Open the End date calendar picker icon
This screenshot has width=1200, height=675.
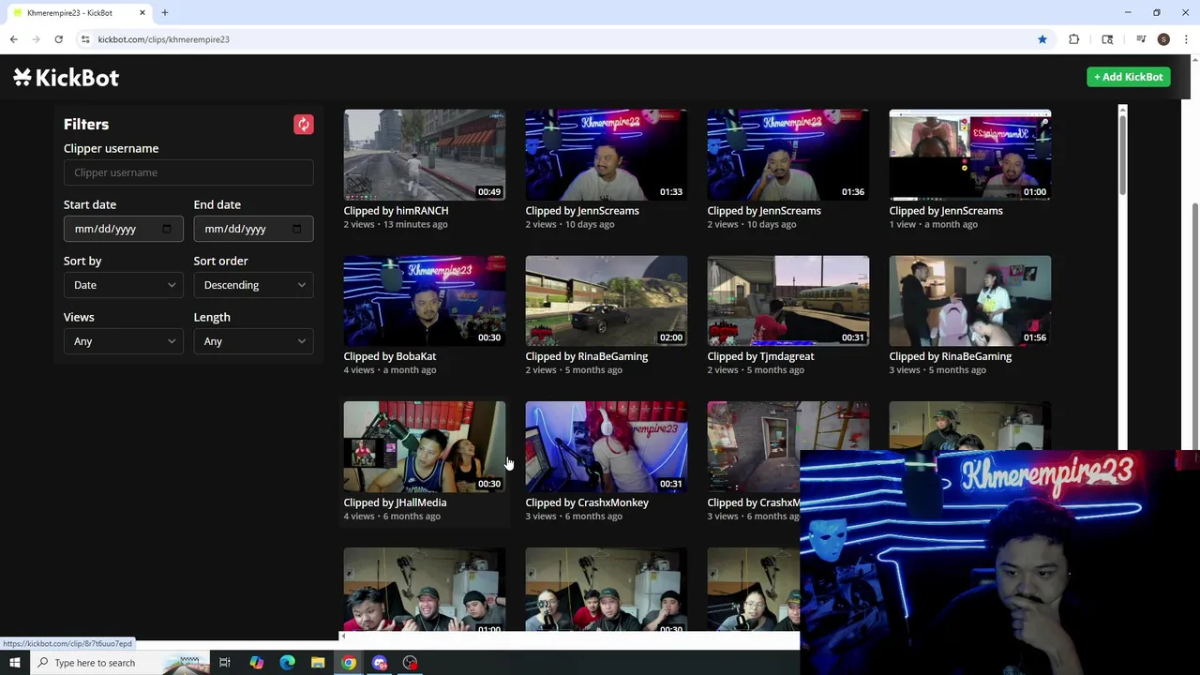point(297,229)
